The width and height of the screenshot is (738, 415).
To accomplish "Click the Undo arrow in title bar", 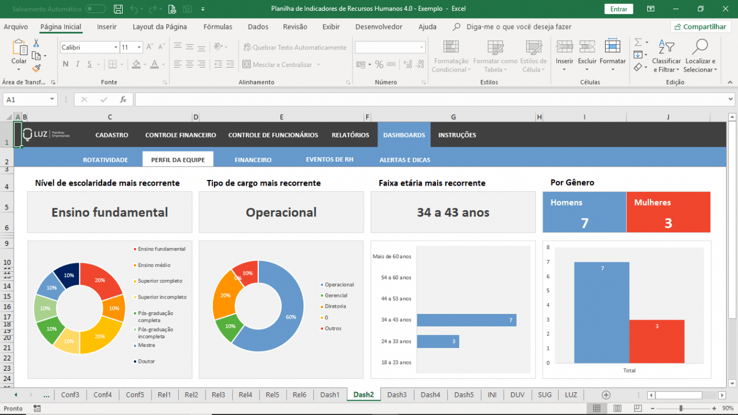I will (134, 9).
